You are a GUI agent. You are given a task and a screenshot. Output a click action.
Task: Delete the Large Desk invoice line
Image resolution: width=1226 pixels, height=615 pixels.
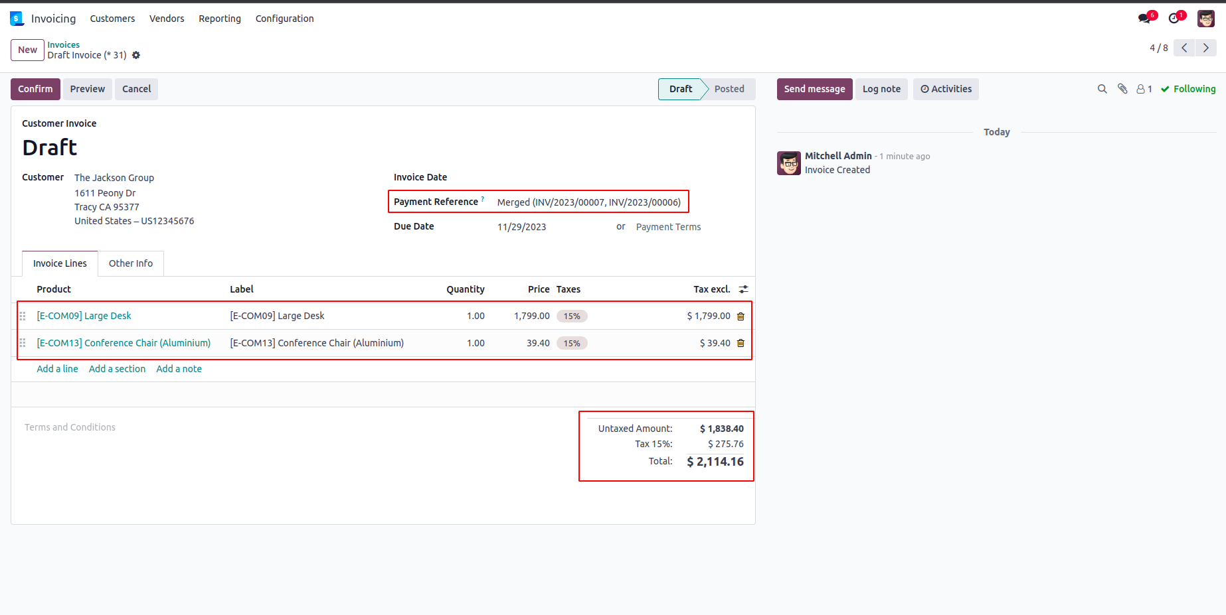pyautogui.click(x=741, y=316)
